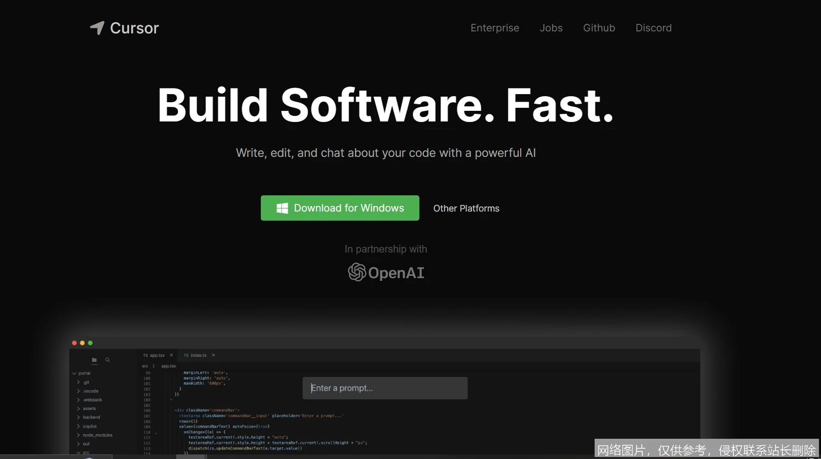Image resolution: width=821 pixels, height=459 pixels.
Task: Open the Other Platforms link
Action: (466, 208)
